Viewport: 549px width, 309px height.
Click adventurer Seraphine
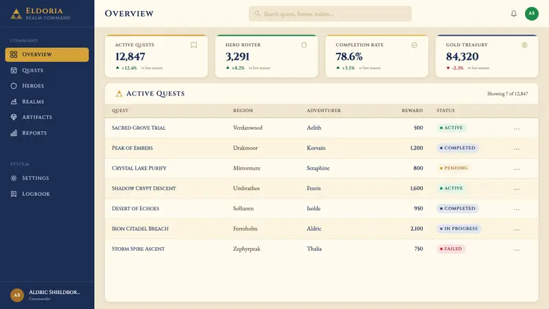click(x=318, y=168)
